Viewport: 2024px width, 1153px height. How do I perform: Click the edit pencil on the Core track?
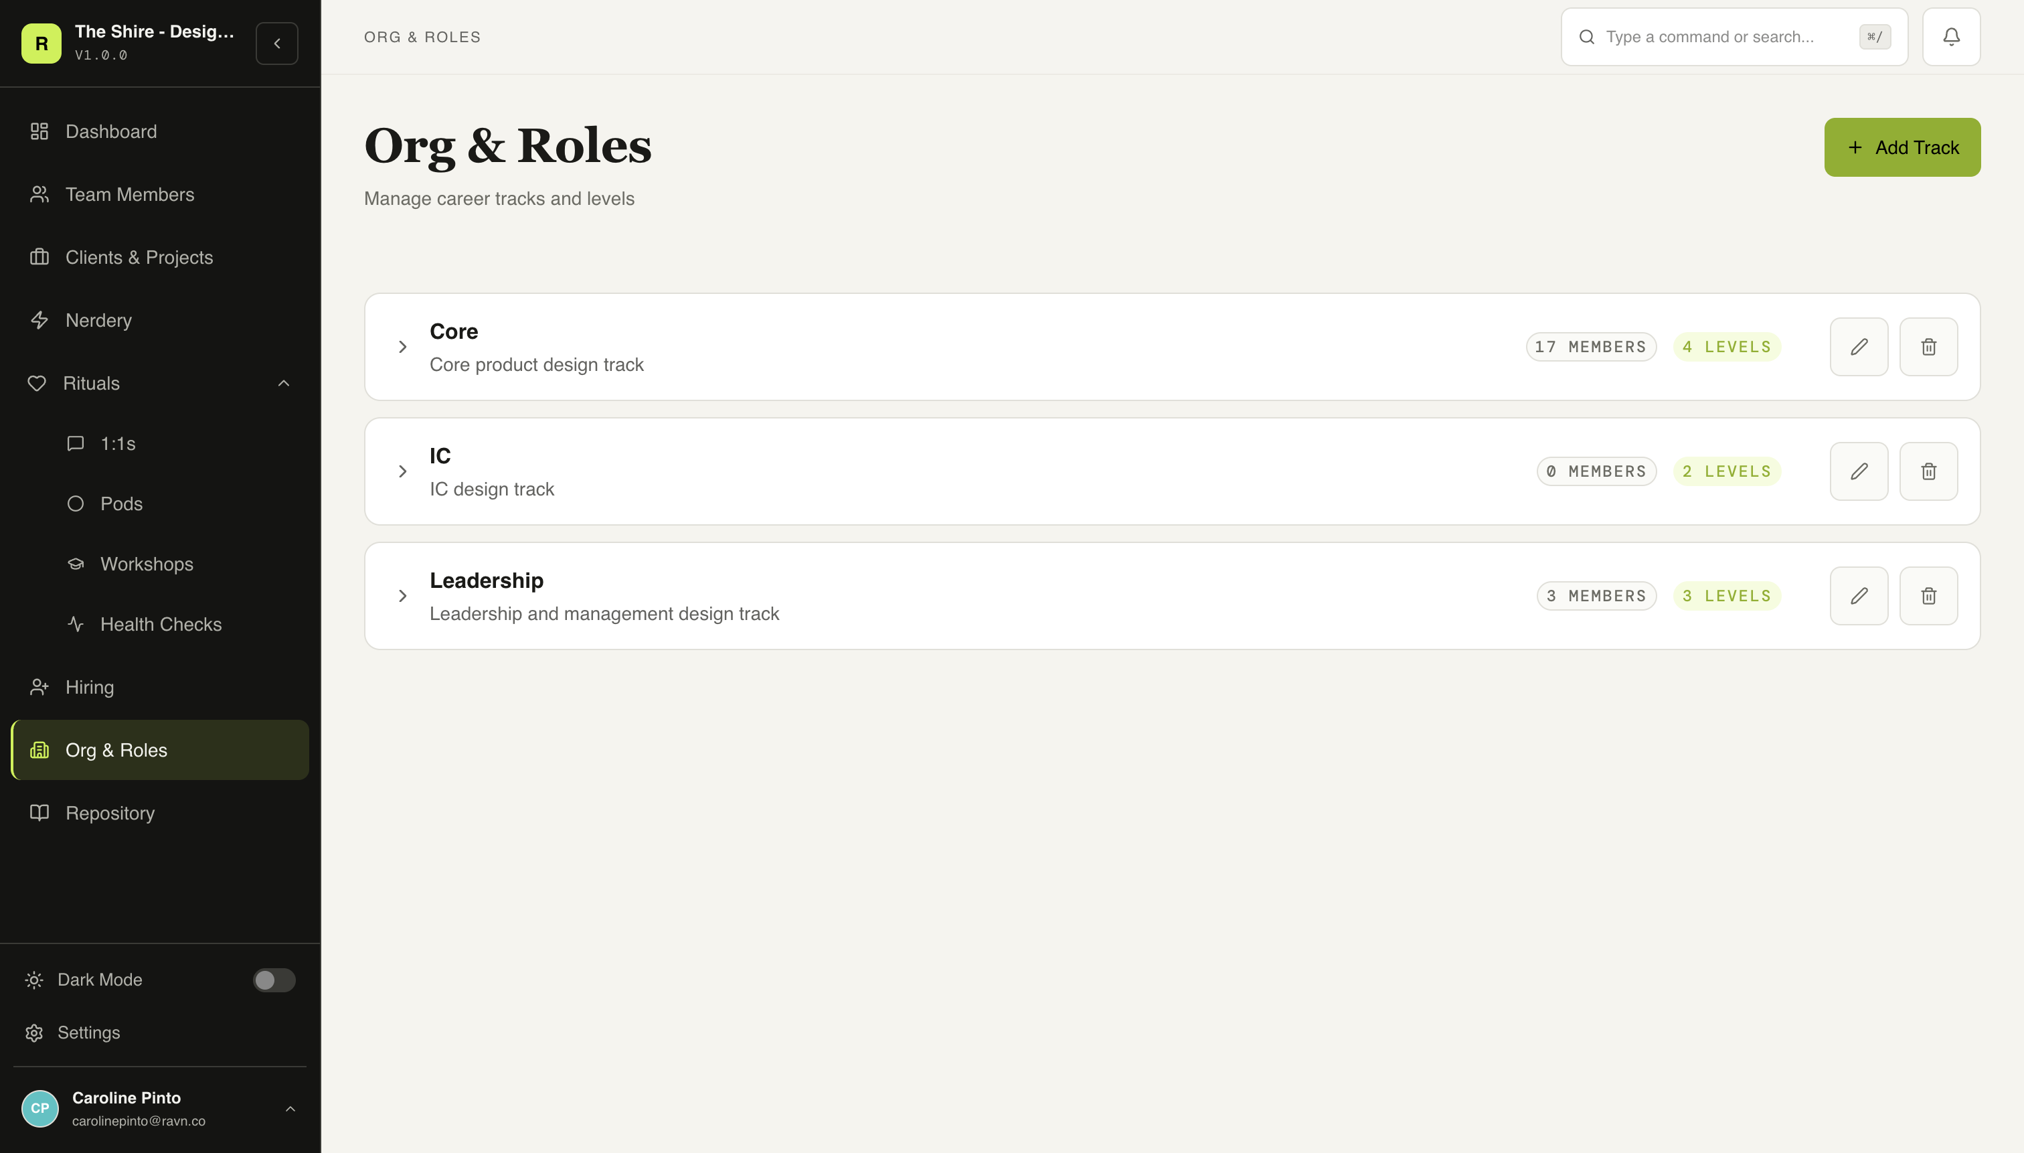[1859, 346]
